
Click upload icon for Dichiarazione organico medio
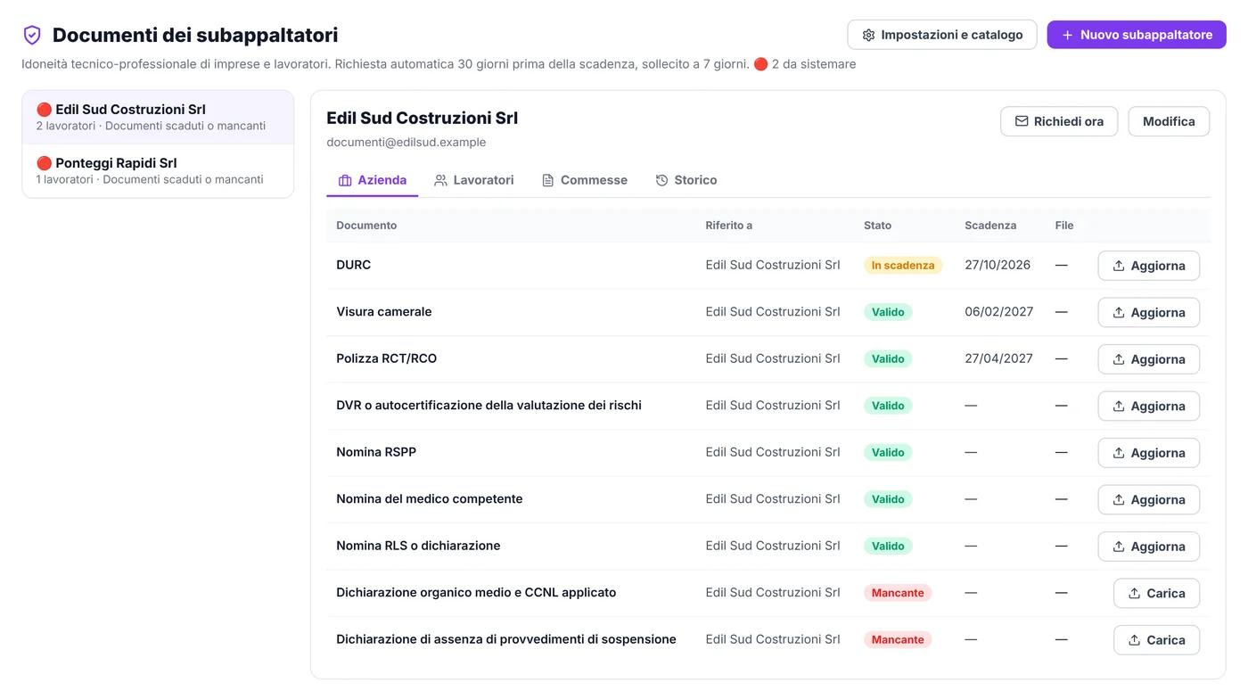tap(1135, 593)
